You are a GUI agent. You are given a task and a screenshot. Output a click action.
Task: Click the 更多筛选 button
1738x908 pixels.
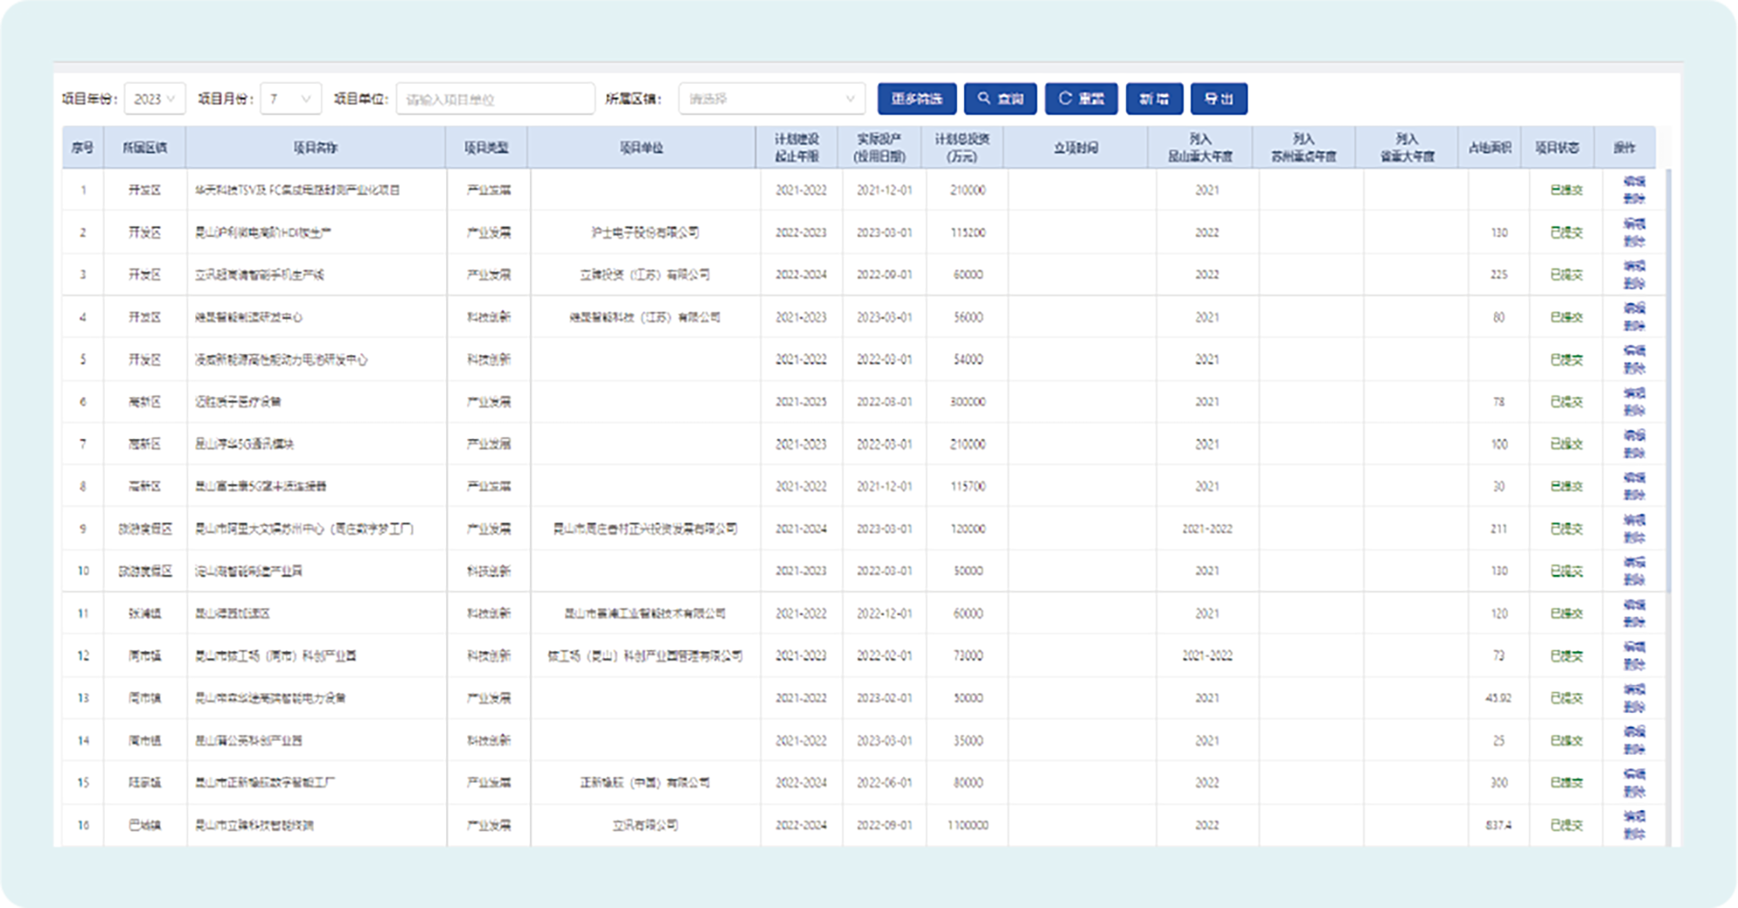coord(916,98)
